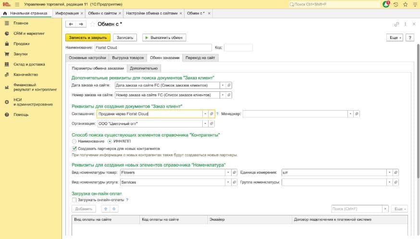Expand Номер заказа на сайте dropdown

[x=222, y=95]
